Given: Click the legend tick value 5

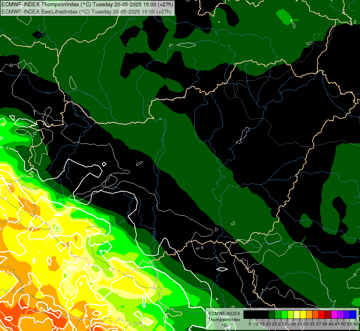Looking at the screenshot, I should point(250,324).
